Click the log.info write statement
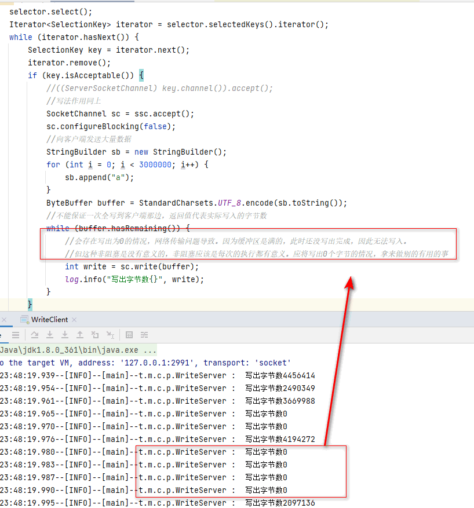474x508 pixels. (x=134, y=279)
